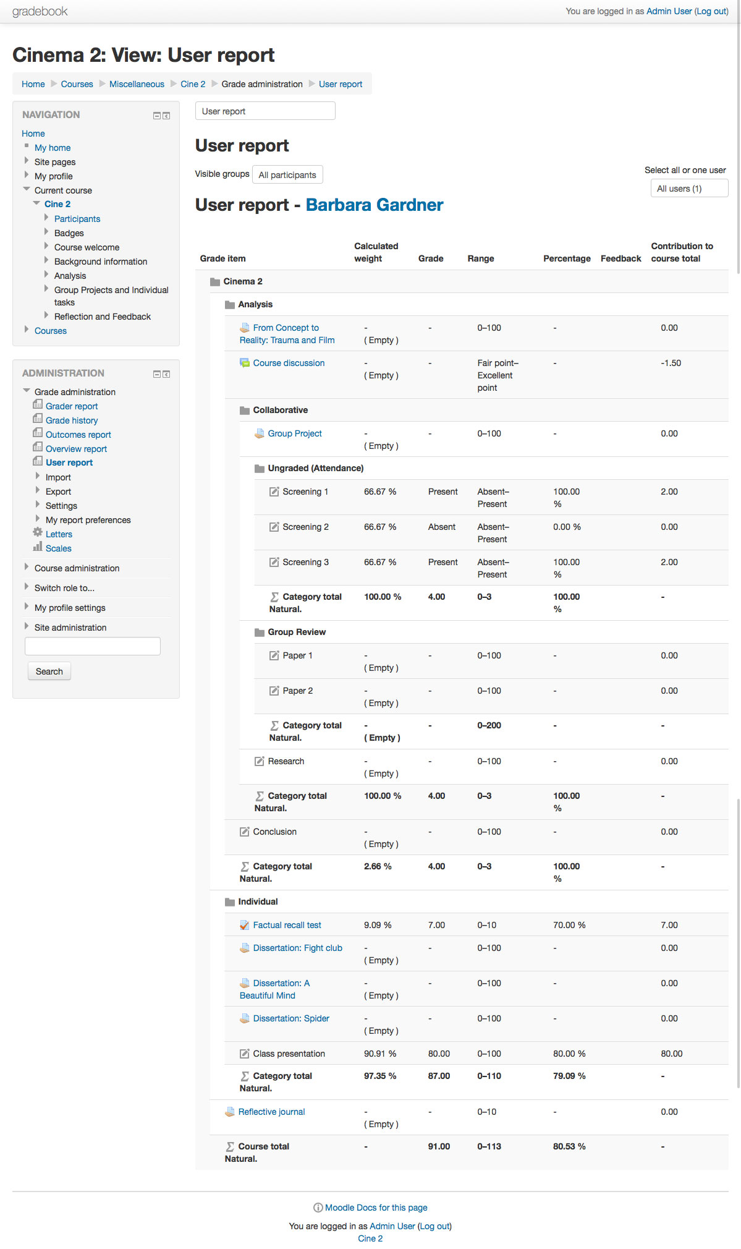
Task: Click the icon beside Dissertation: A Beautiful Mind
Action: tap(245, 983)
